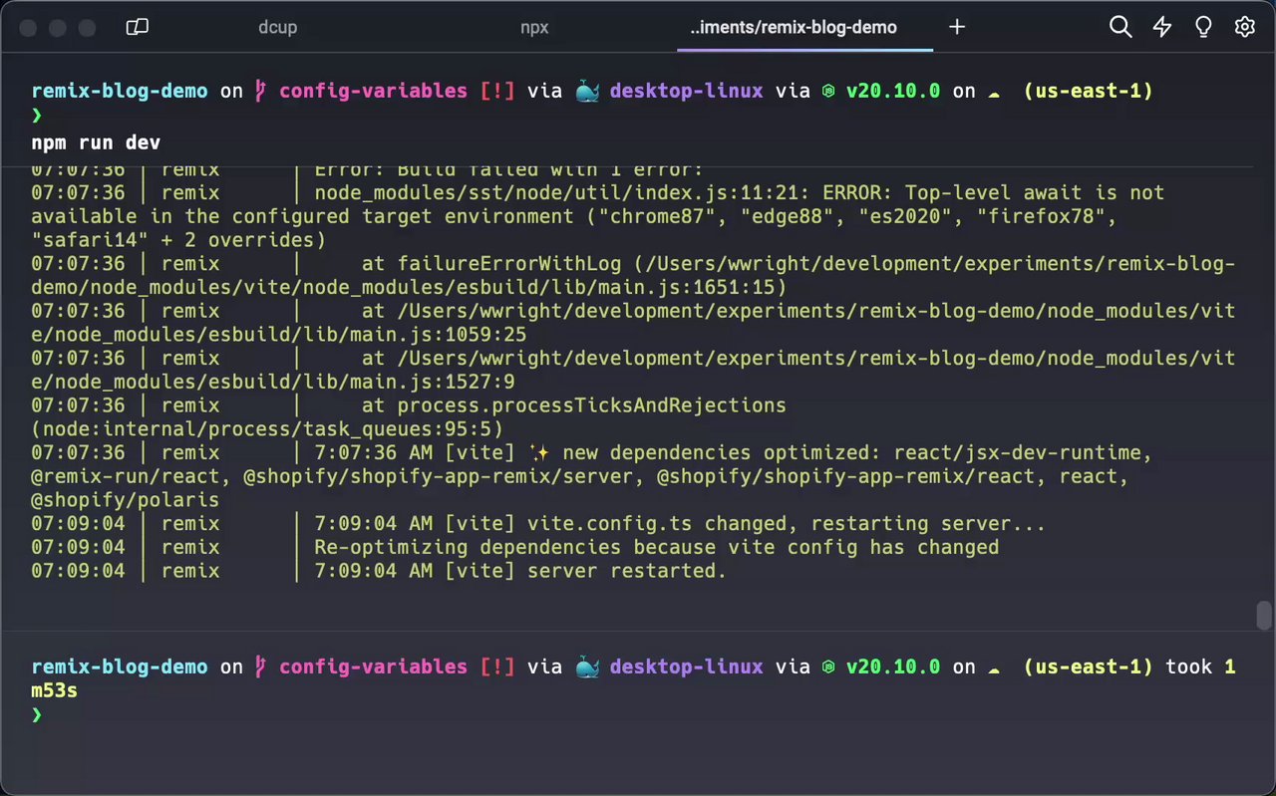Click 'process.processTicksAndRejections' text
This screenshot has height=796, width=1276.
click(592, 405)
